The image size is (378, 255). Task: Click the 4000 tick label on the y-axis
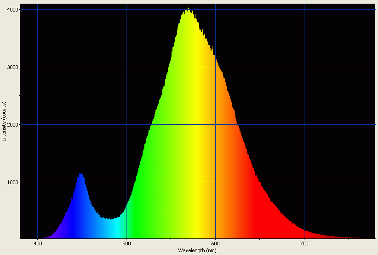12,10
